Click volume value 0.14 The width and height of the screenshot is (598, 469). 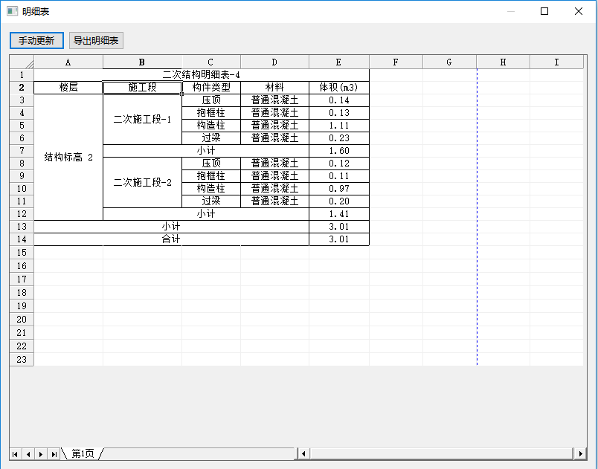coord(339,100)
